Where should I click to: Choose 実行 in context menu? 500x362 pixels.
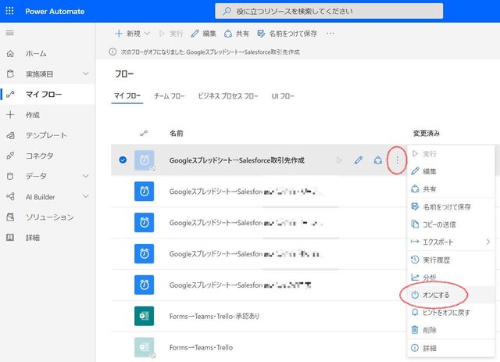(x=451, y=154)
